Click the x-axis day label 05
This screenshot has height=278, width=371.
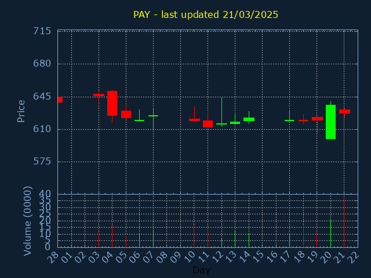121,257
